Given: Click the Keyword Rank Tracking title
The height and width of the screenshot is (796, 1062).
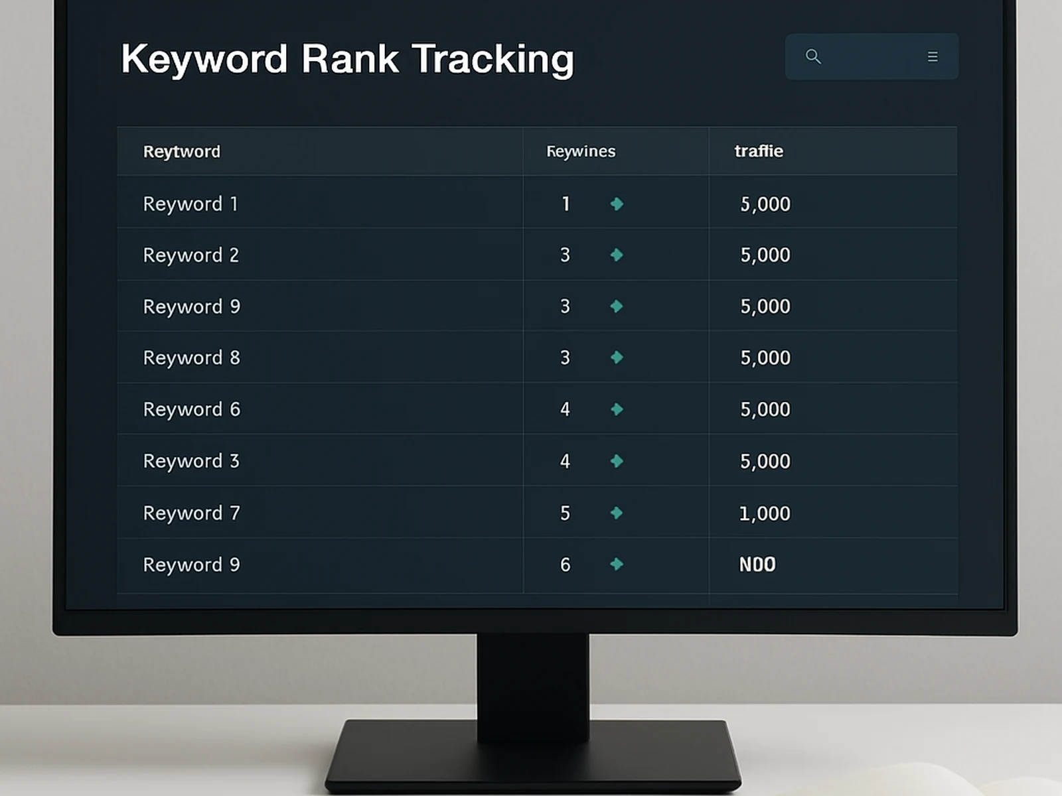Looking at the screenshot, I should point(348,58).
